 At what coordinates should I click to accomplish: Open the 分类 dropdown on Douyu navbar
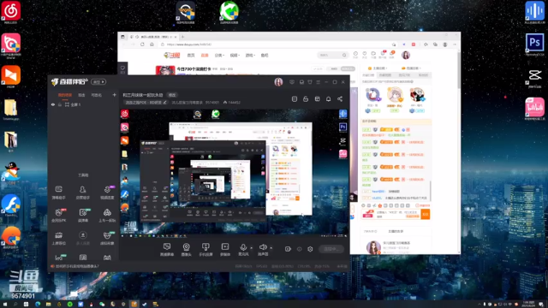[219, 55]
